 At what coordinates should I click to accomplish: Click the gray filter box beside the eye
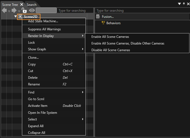coord(46,11)
